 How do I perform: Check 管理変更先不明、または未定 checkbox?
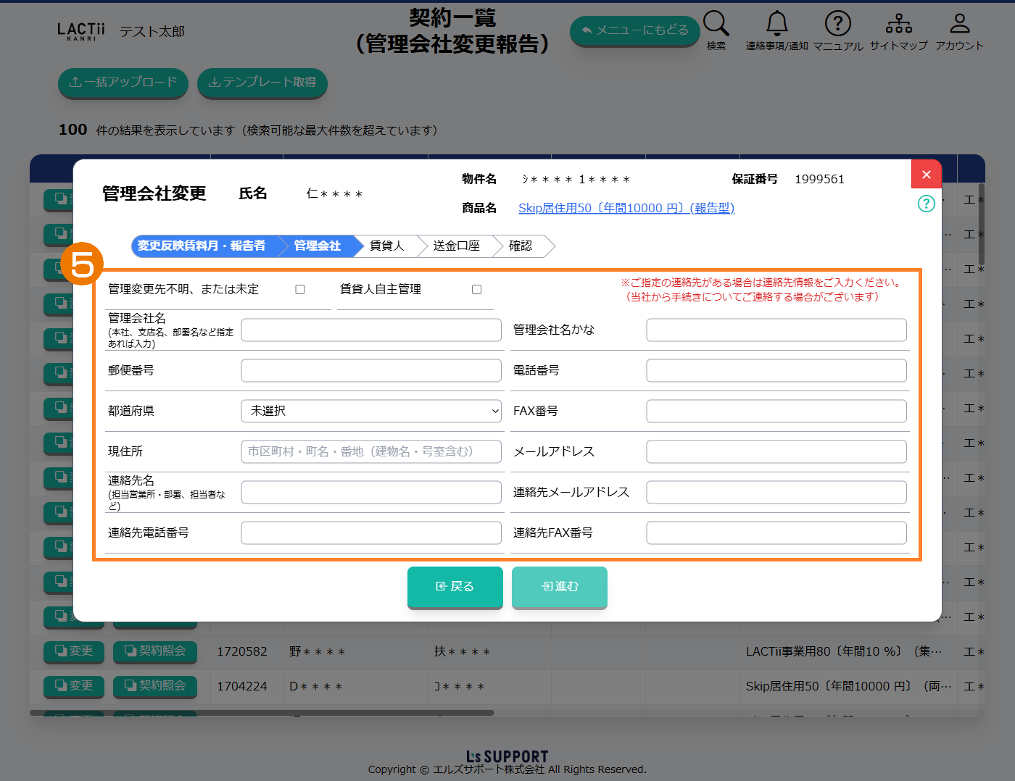300,290
